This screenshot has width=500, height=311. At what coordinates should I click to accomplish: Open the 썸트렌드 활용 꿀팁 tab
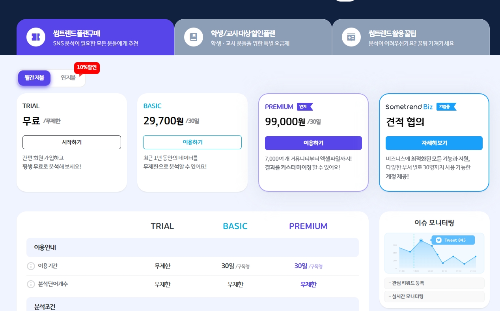coord(411,37)
